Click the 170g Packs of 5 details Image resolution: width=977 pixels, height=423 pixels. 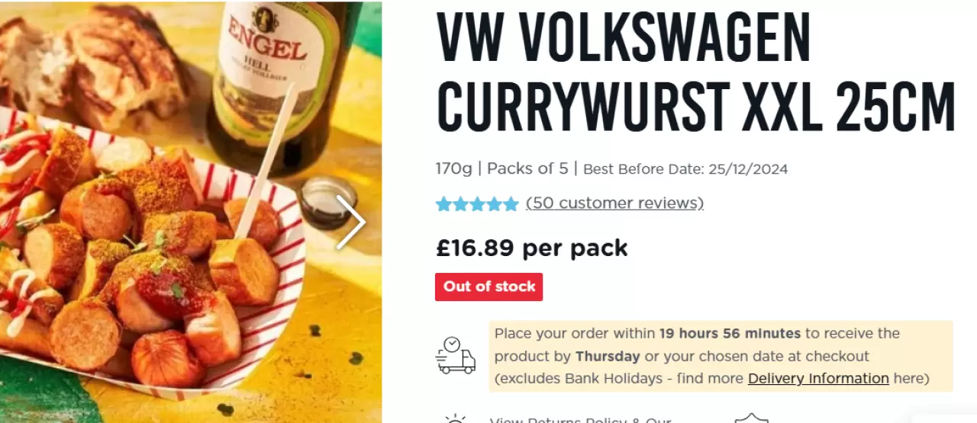[502, 168]
